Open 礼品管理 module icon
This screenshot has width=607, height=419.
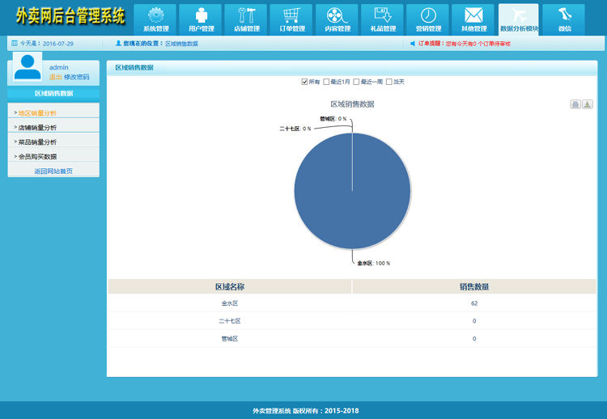pos(383,19)
